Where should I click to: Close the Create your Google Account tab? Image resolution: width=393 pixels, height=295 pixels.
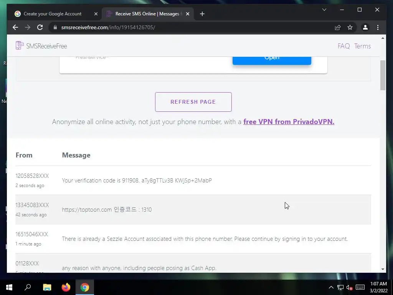(96, 14)
